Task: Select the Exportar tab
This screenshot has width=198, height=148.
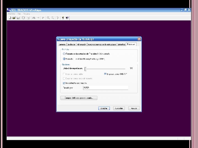Action: (x=131, y=44)
